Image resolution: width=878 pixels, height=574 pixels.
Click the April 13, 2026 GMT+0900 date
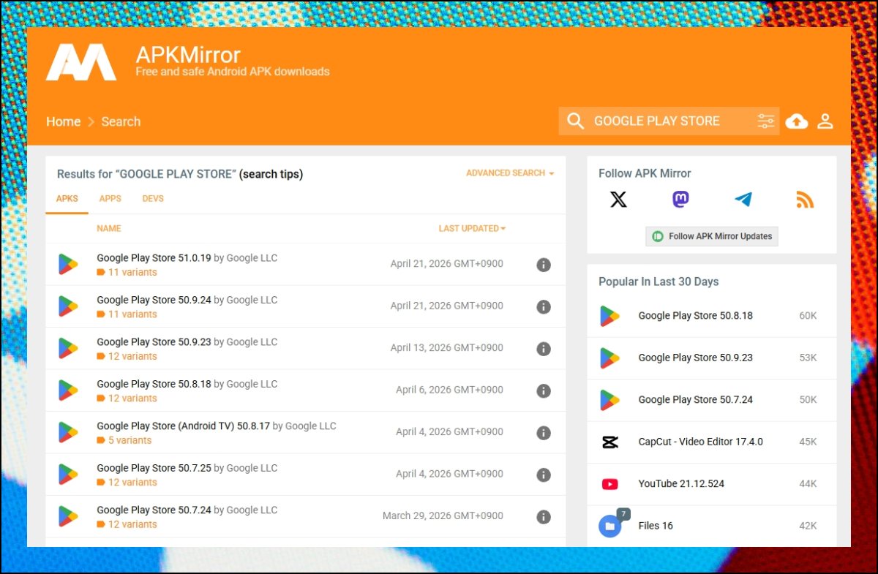point(447,348)
